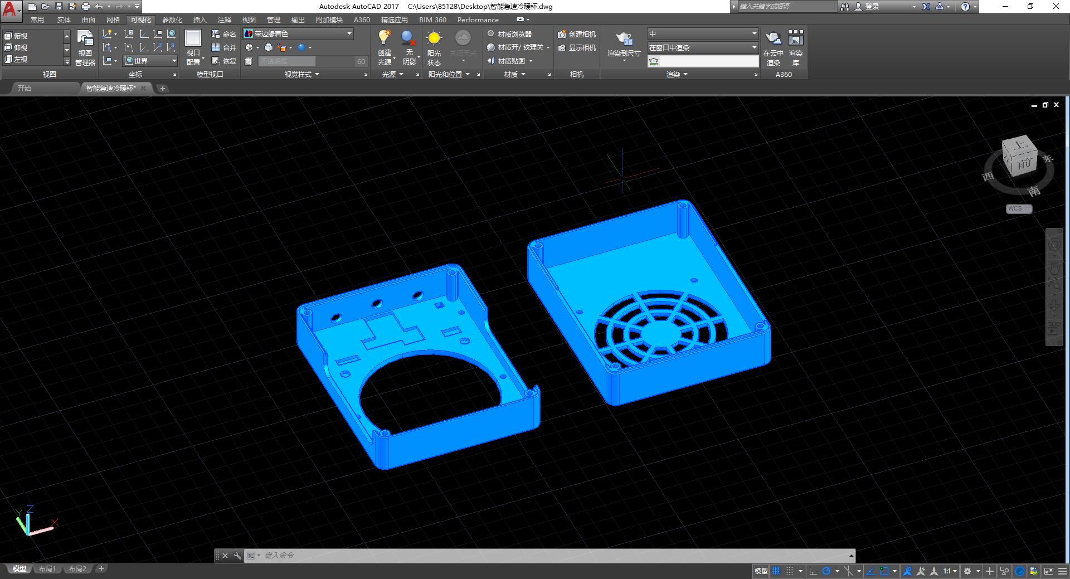Switch to the 实体 ribbon tab
This screenshot has width=1070, height=579.
pos(64,20)
